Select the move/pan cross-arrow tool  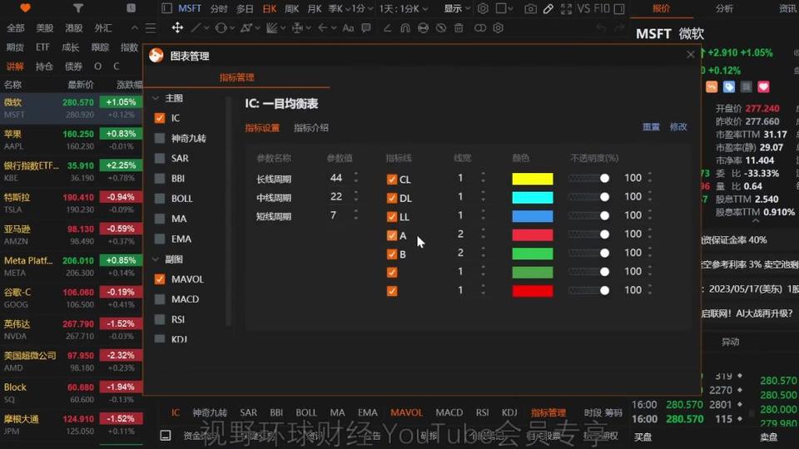coord(176,27)
